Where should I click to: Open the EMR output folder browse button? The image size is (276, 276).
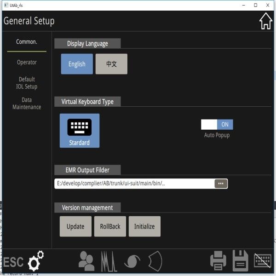point(221,184)
